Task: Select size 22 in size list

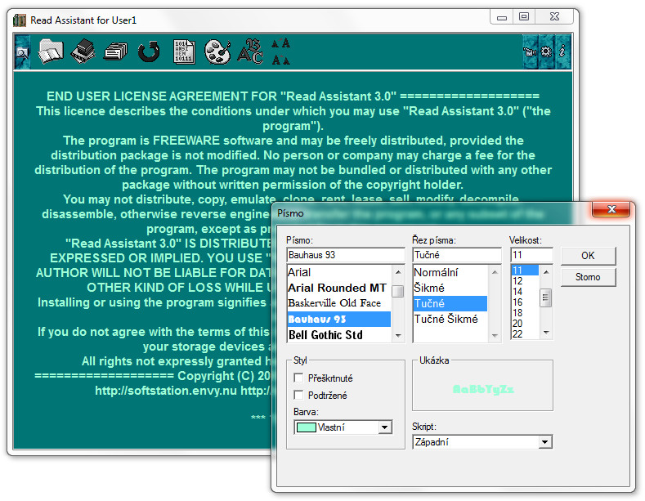Action: pyautogui.click(x=525, y=334)
